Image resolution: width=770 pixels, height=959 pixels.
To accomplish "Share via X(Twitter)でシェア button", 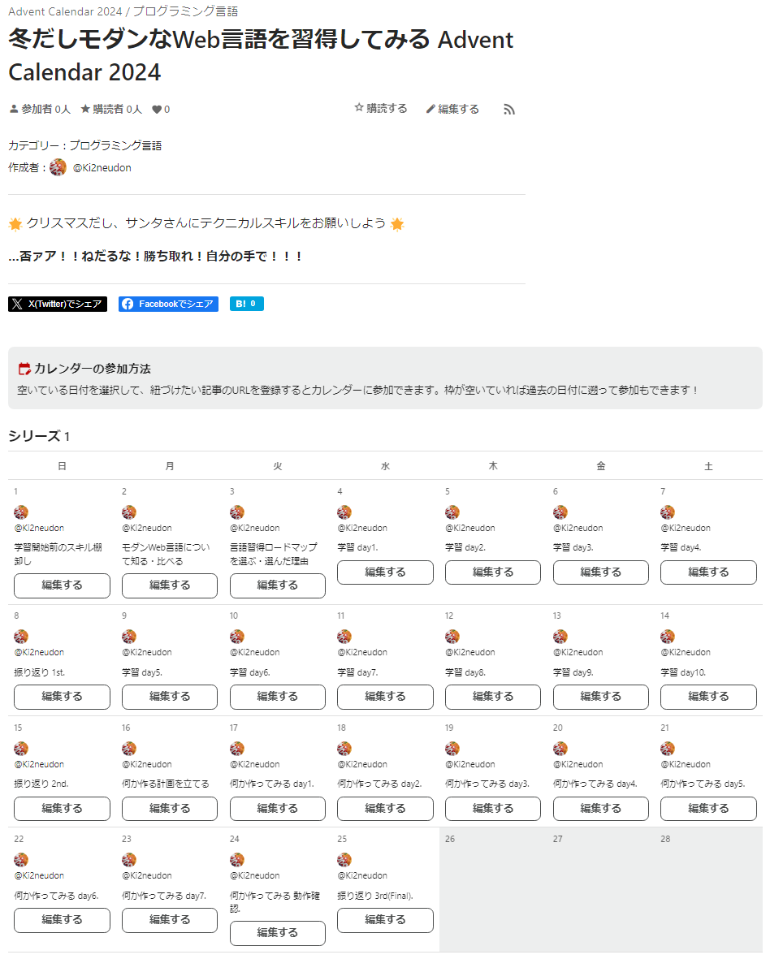I will pyautogui.click(x=58, y=304).
